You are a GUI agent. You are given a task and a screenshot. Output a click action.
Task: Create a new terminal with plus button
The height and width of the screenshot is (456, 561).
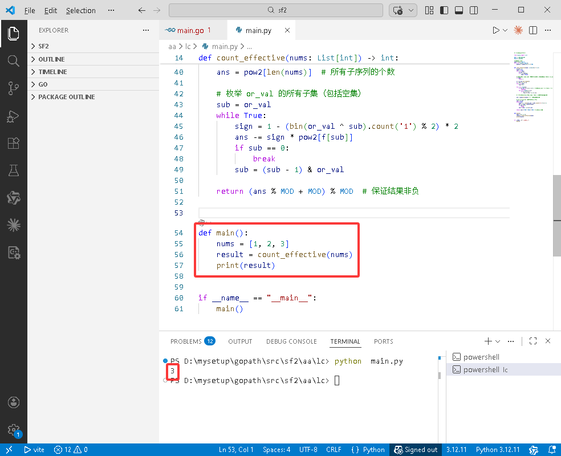tap(488, 341)
